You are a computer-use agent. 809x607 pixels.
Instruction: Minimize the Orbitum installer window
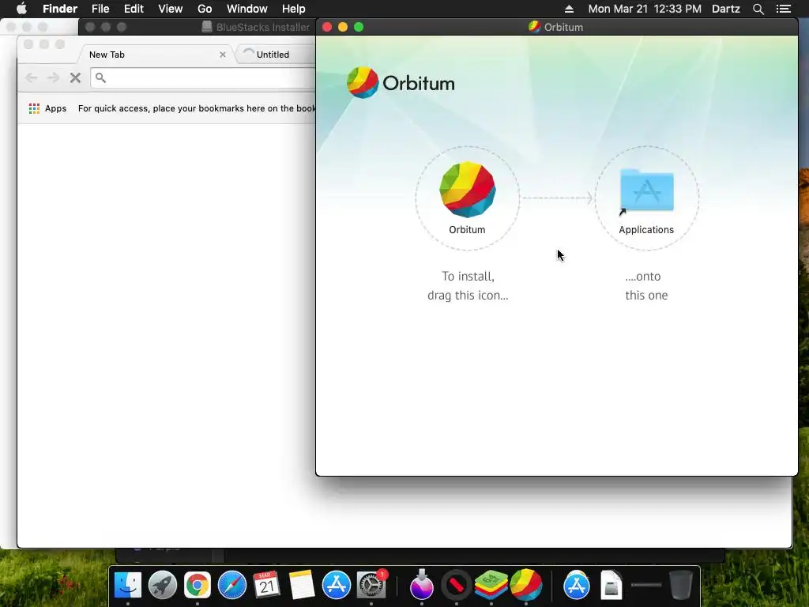(x=343, y=27)
